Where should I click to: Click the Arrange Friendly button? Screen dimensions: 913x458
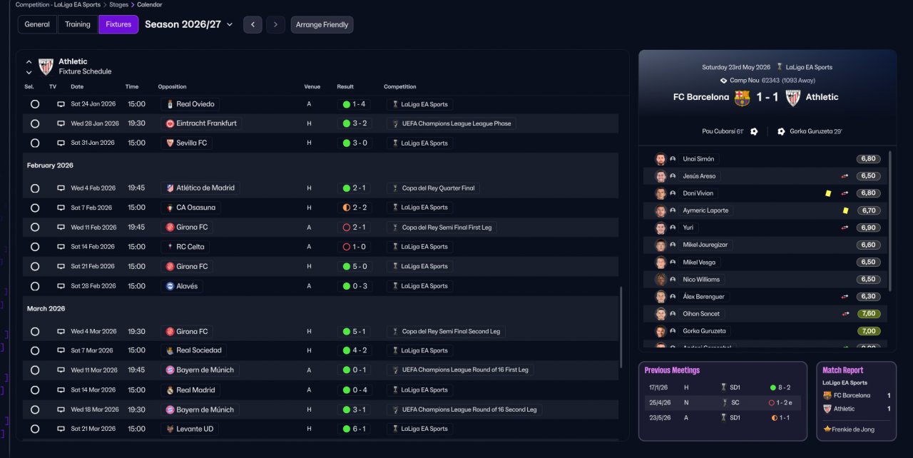coord(322,24)
